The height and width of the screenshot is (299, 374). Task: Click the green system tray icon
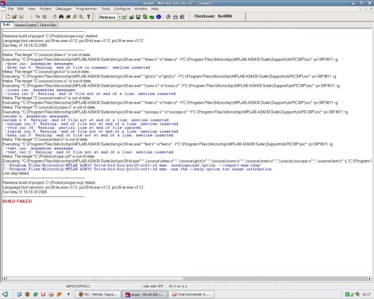click(347, 294)
